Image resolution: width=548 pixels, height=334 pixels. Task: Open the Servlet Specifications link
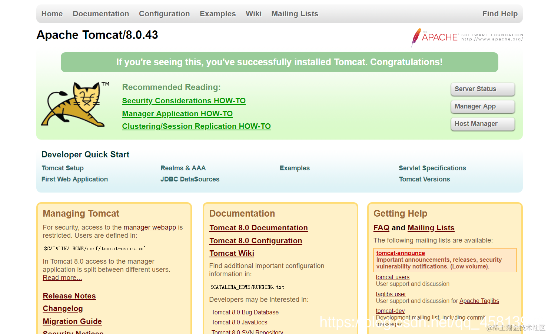(x=432, y=168)
